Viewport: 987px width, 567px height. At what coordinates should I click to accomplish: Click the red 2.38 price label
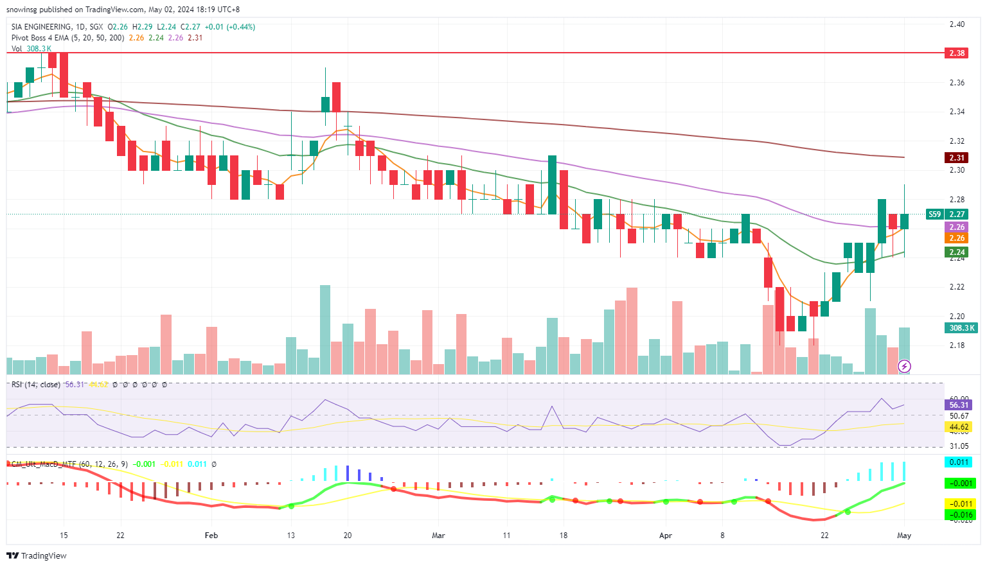957,53
